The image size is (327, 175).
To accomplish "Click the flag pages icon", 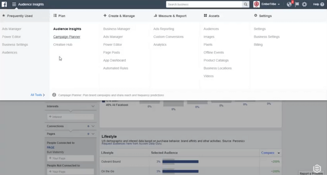I will click(297, 4).
